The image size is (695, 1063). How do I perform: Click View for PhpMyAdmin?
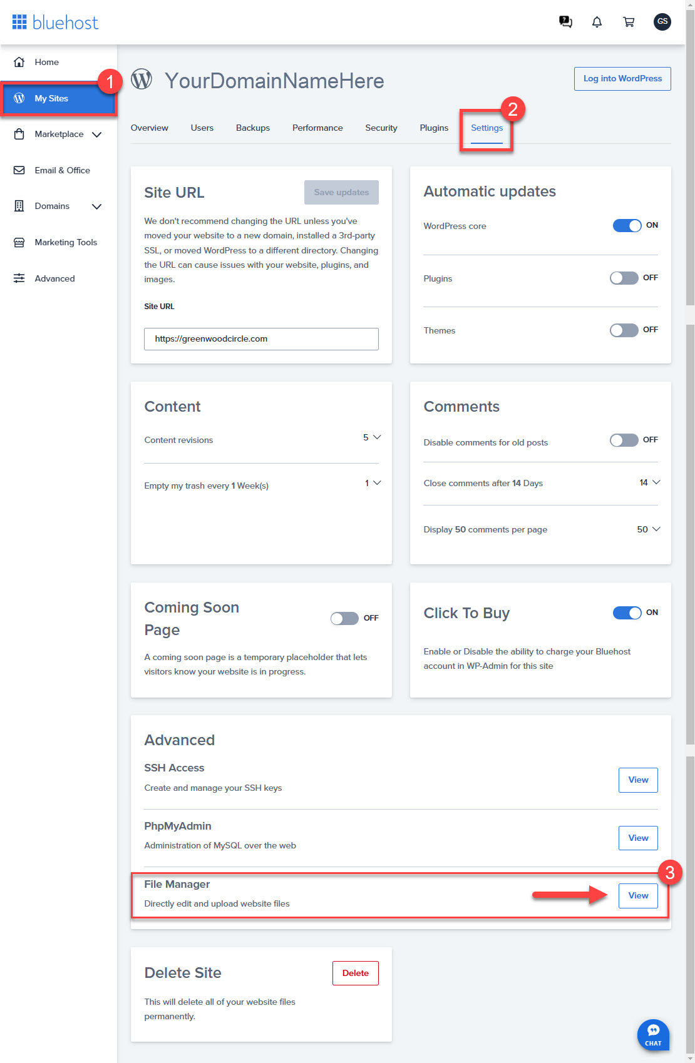[638, 838]
